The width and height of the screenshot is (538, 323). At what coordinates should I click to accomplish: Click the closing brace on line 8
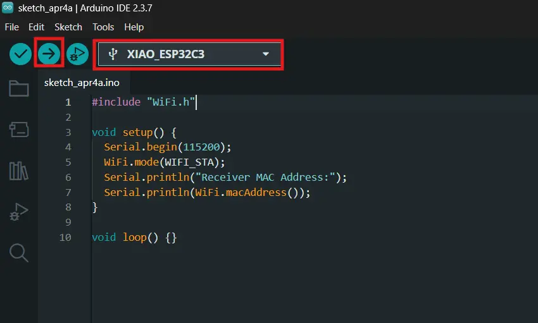[x=95, y=207]
